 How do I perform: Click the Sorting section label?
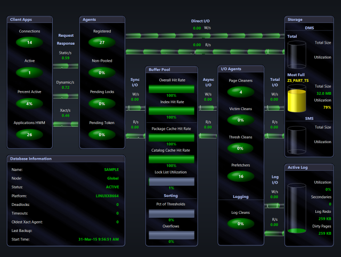[170, 195]
